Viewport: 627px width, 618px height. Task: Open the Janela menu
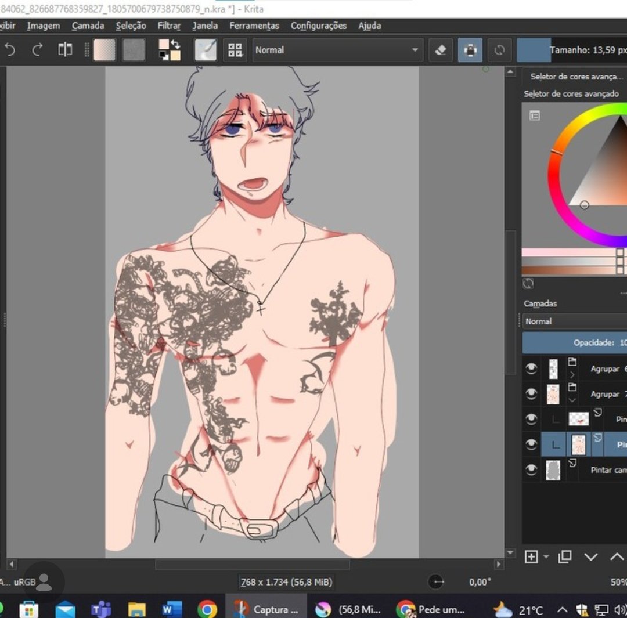click(205, 26)
